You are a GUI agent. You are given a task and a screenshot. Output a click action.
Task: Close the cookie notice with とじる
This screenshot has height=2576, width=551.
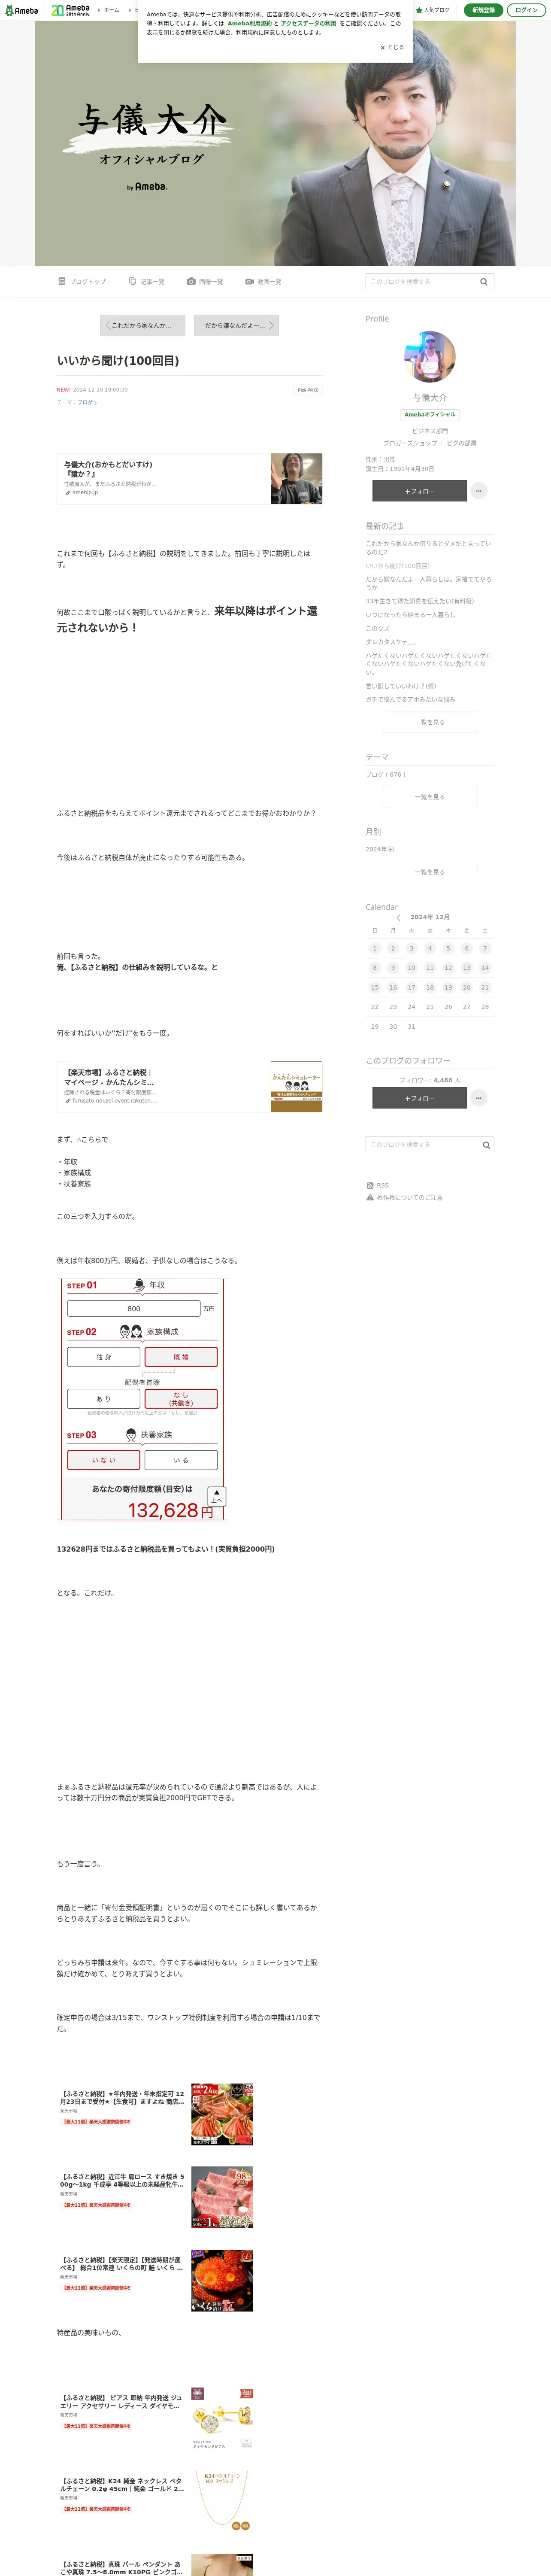click(392, 47)
